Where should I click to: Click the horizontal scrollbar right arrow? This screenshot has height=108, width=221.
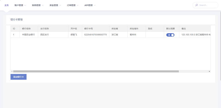[x=209, y=71]
